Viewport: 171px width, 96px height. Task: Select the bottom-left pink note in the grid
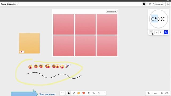pos(64,46)
